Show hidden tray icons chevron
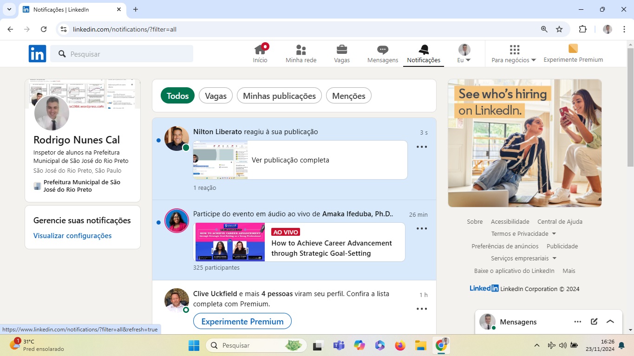Image resolution: width=634 pixels, height=356 pixels. click(537, 345)
